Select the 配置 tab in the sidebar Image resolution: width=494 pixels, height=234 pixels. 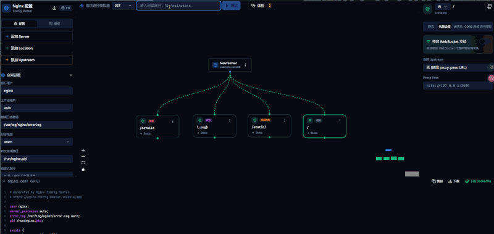[20, 23]
